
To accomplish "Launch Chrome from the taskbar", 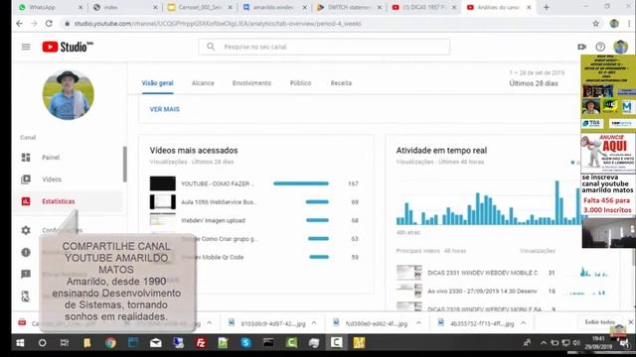I will point(110,343).
